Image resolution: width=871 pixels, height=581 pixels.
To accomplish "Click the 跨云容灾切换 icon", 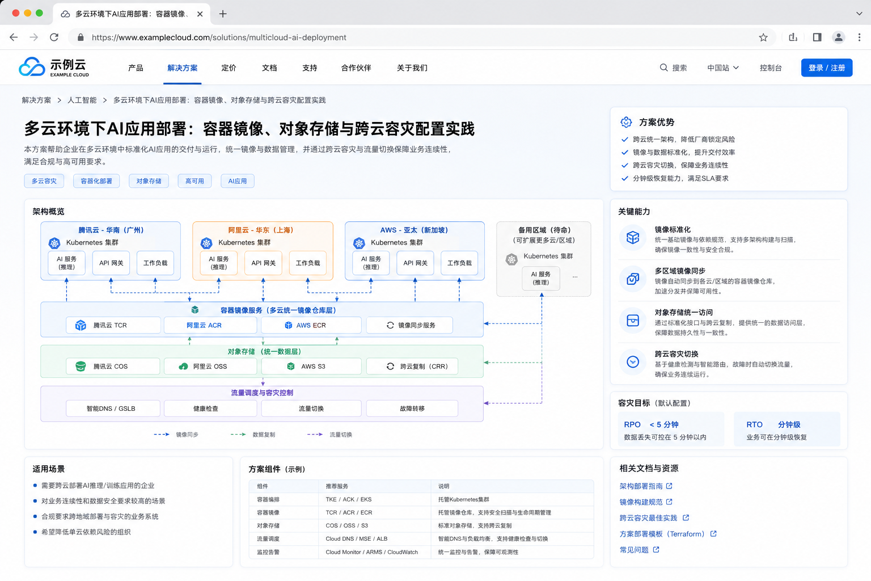I will 633,362.
